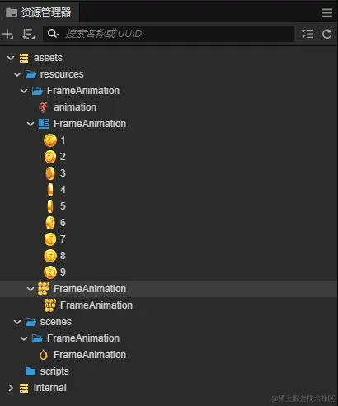Expand the internal database node
The image size is (338, 406).
tap(11, 388)
